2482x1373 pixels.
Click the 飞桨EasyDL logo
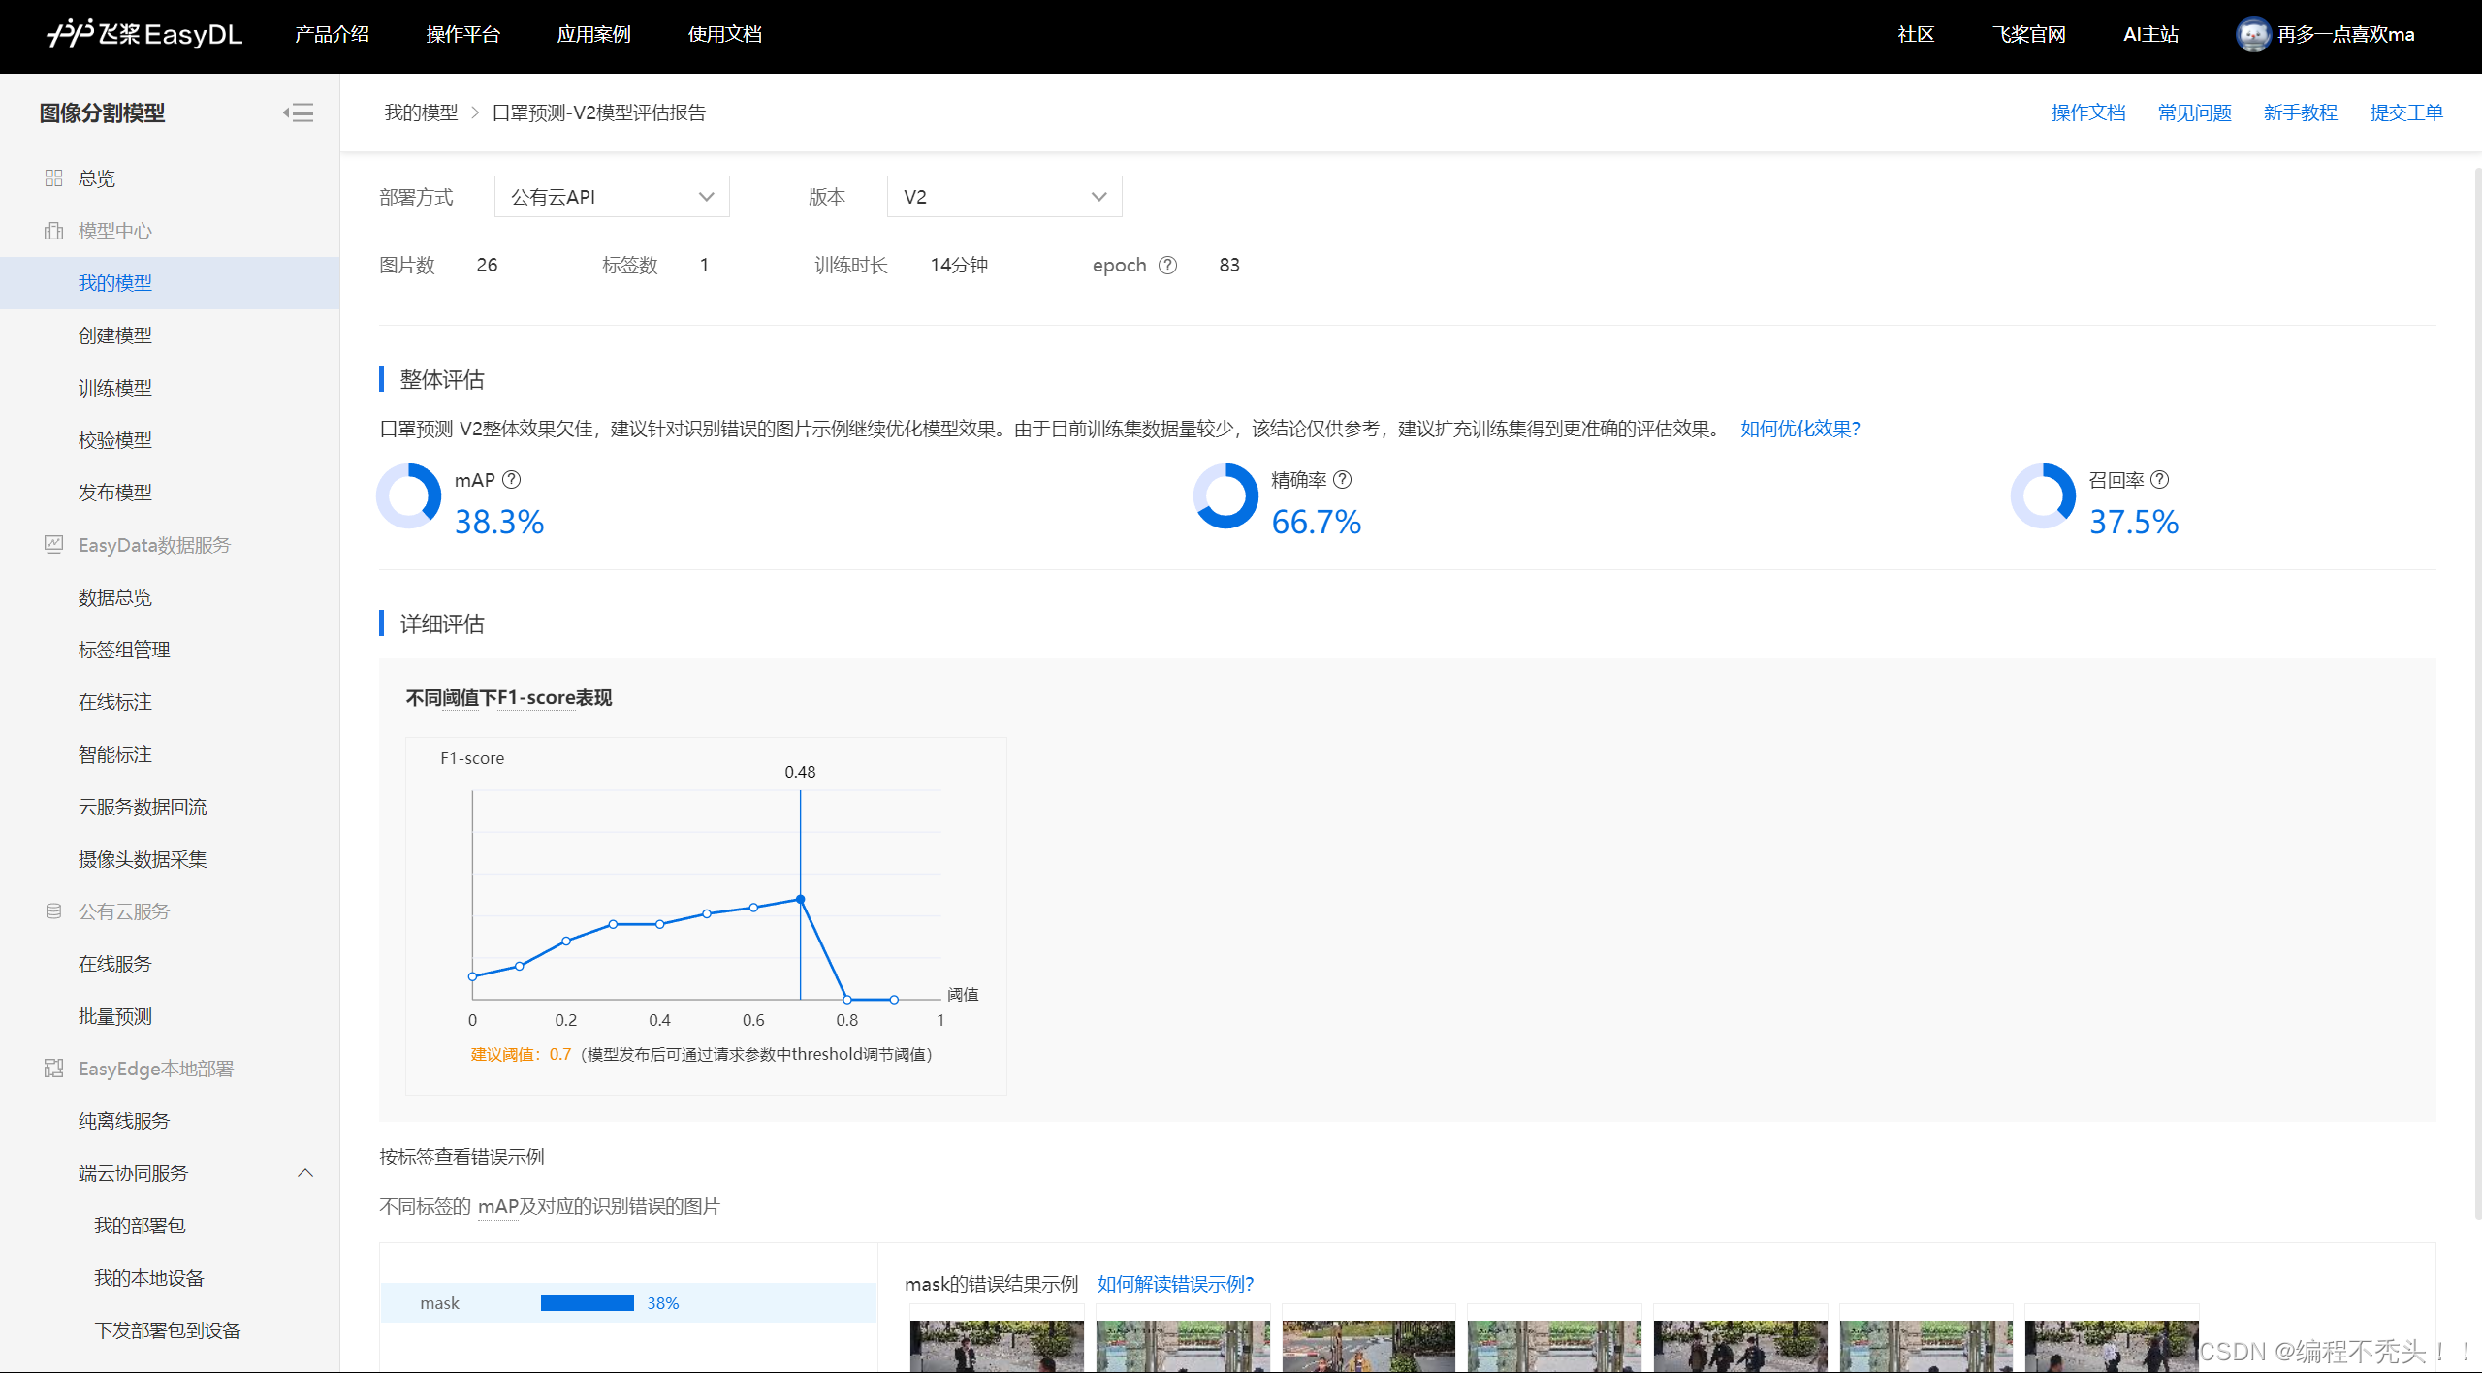pos(142,34)
